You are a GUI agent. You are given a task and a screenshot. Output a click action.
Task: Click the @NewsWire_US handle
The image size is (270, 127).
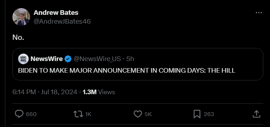tap(97, 59)
